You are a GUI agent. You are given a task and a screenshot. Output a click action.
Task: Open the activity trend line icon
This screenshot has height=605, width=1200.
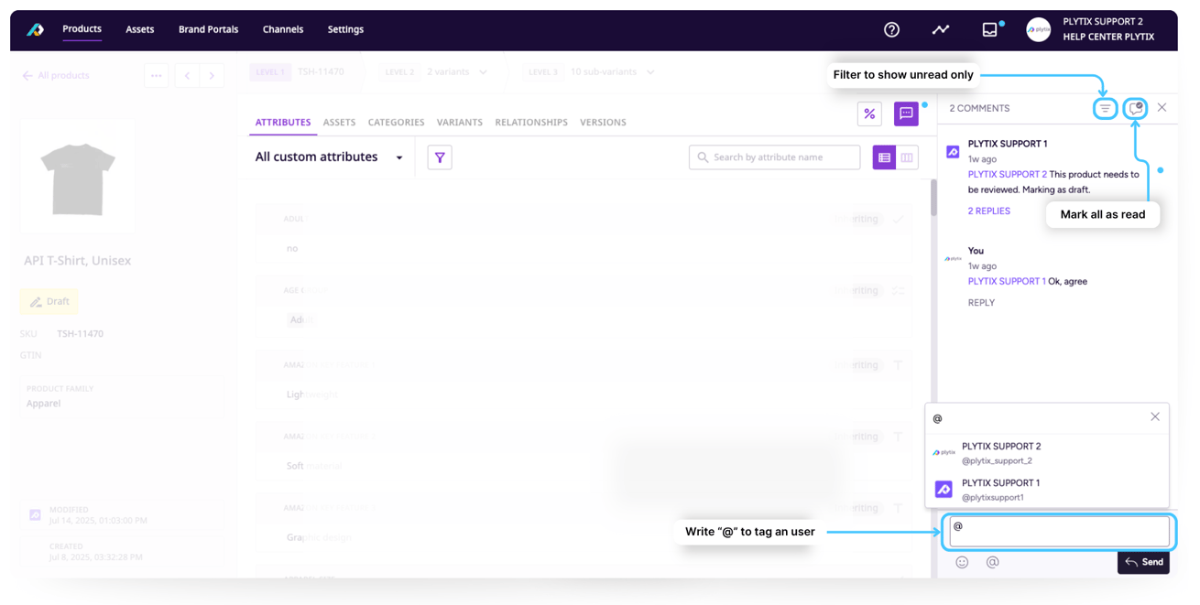pos(941,29)
